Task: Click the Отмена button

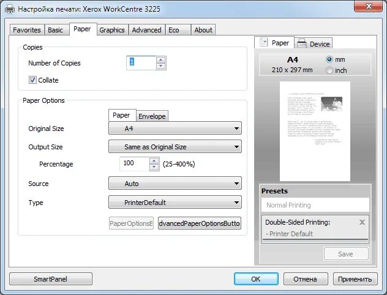Action: pyautogui.click(x=306, y=279)
